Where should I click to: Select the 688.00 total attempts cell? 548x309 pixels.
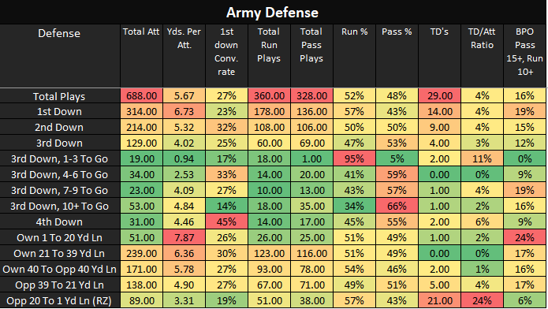(x=142, y=96)
